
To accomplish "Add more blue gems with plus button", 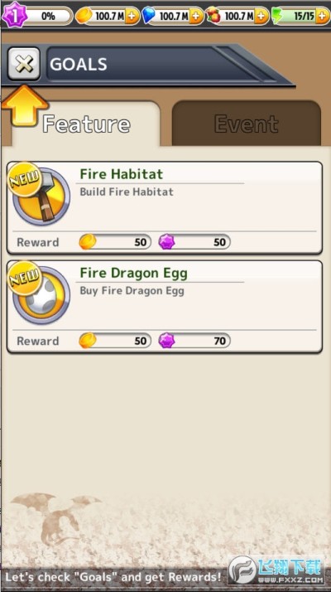I will click(x=196, y=16).
